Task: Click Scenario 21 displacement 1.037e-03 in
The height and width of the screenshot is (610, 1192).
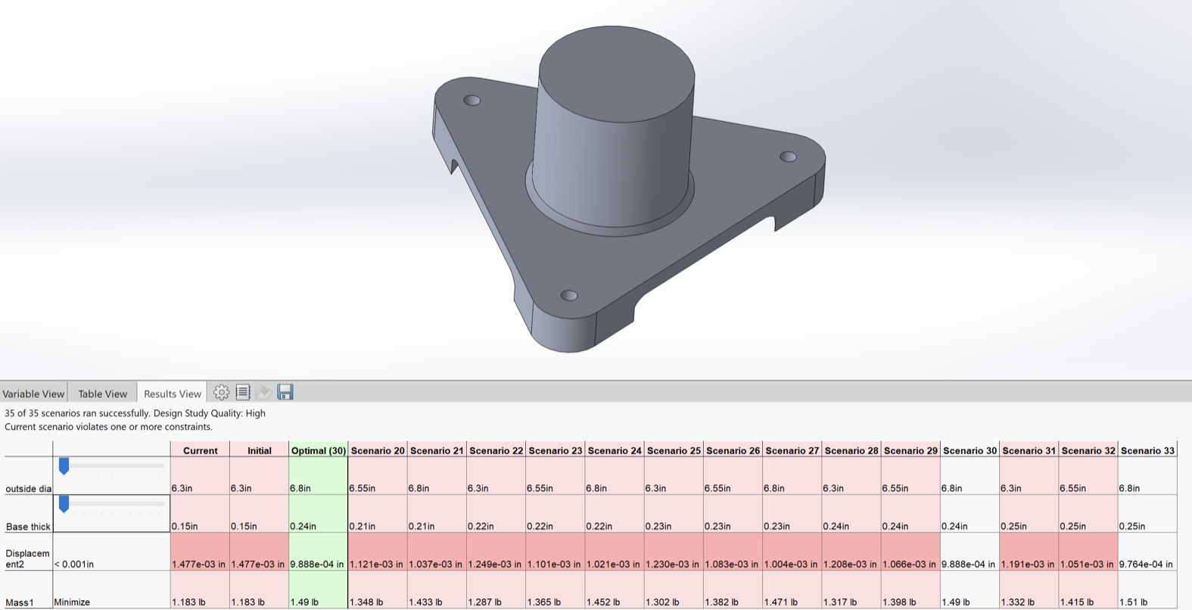Action: point(437,552)
